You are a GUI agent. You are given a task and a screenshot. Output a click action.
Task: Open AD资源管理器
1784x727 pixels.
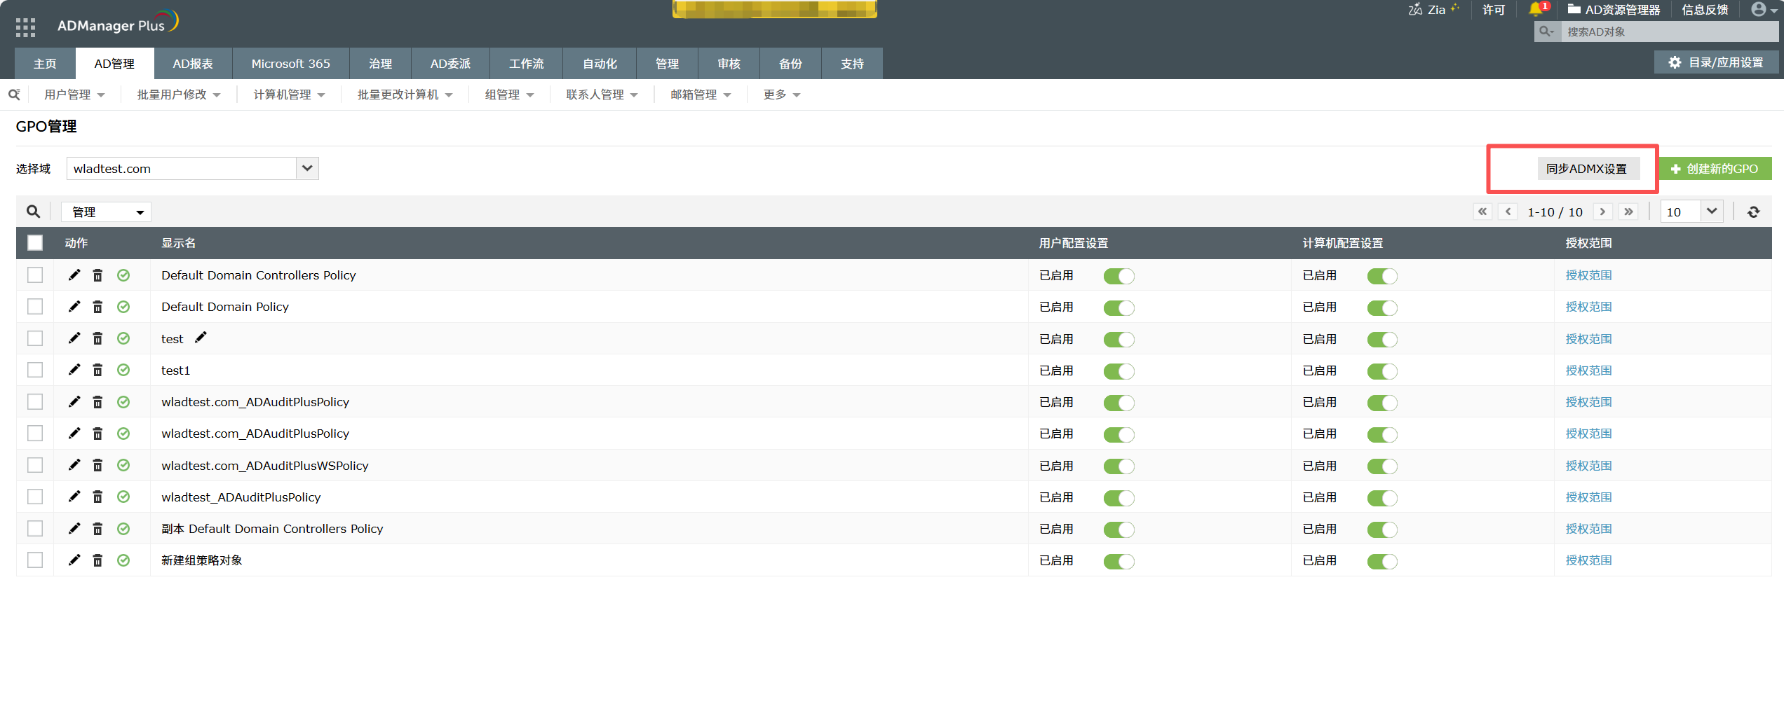coord(1614,10)
